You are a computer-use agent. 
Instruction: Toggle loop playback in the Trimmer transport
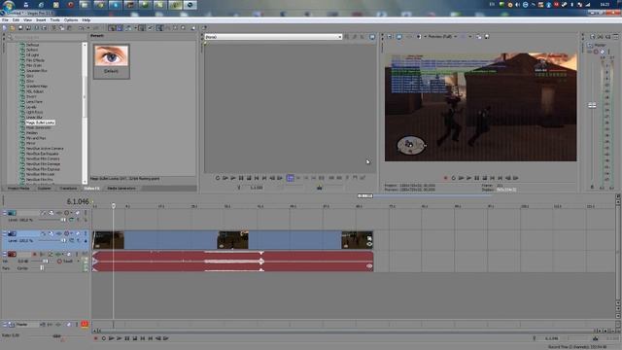218,178
